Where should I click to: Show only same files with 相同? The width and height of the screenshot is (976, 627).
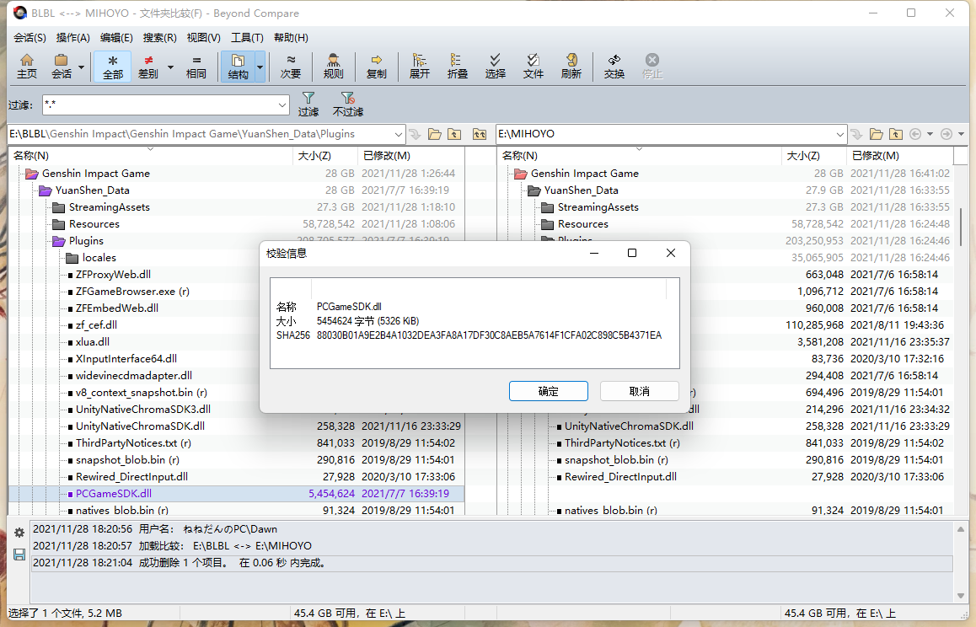tap(196, 66)
